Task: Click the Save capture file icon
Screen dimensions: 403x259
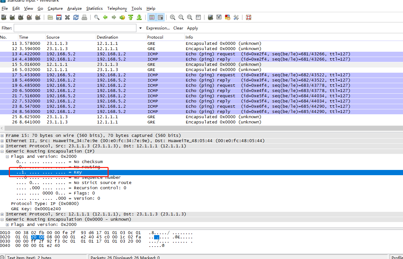Action: point(59,17)
